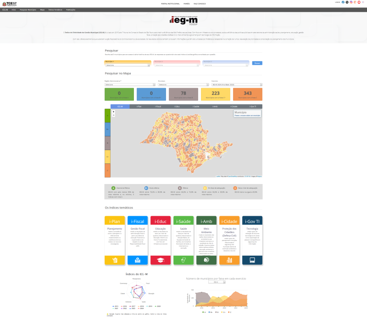Viewport: 367px width, 324px height.
Task: Open the Portal Institucional link
Action: pos(170,3)
